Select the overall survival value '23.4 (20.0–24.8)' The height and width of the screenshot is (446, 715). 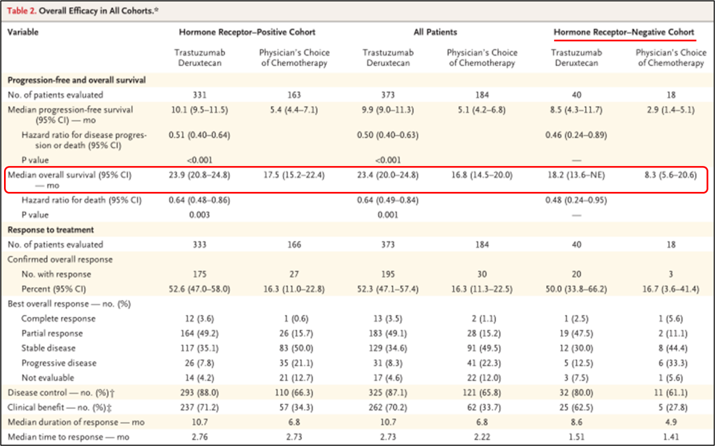pos(387,175)
